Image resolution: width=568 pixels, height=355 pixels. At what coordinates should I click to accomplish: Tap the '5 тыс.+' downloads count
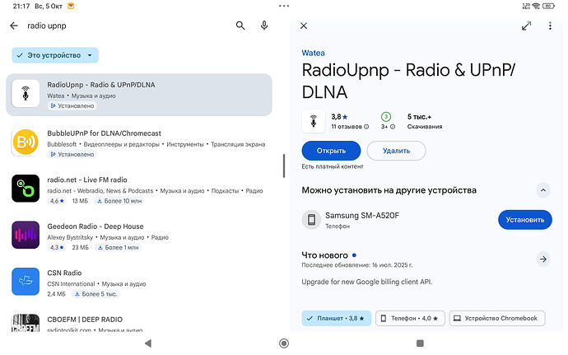click(420, 117)
